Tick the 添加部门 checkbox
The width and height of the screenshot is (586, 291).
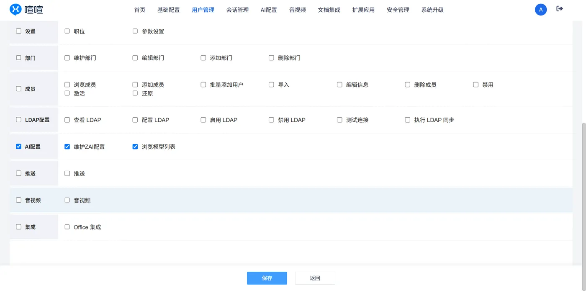pyautogui.click(x=203, y=58)
